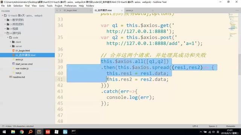Click the start_server.cmd file icon
Screen dimensions: 241x135
14,64
